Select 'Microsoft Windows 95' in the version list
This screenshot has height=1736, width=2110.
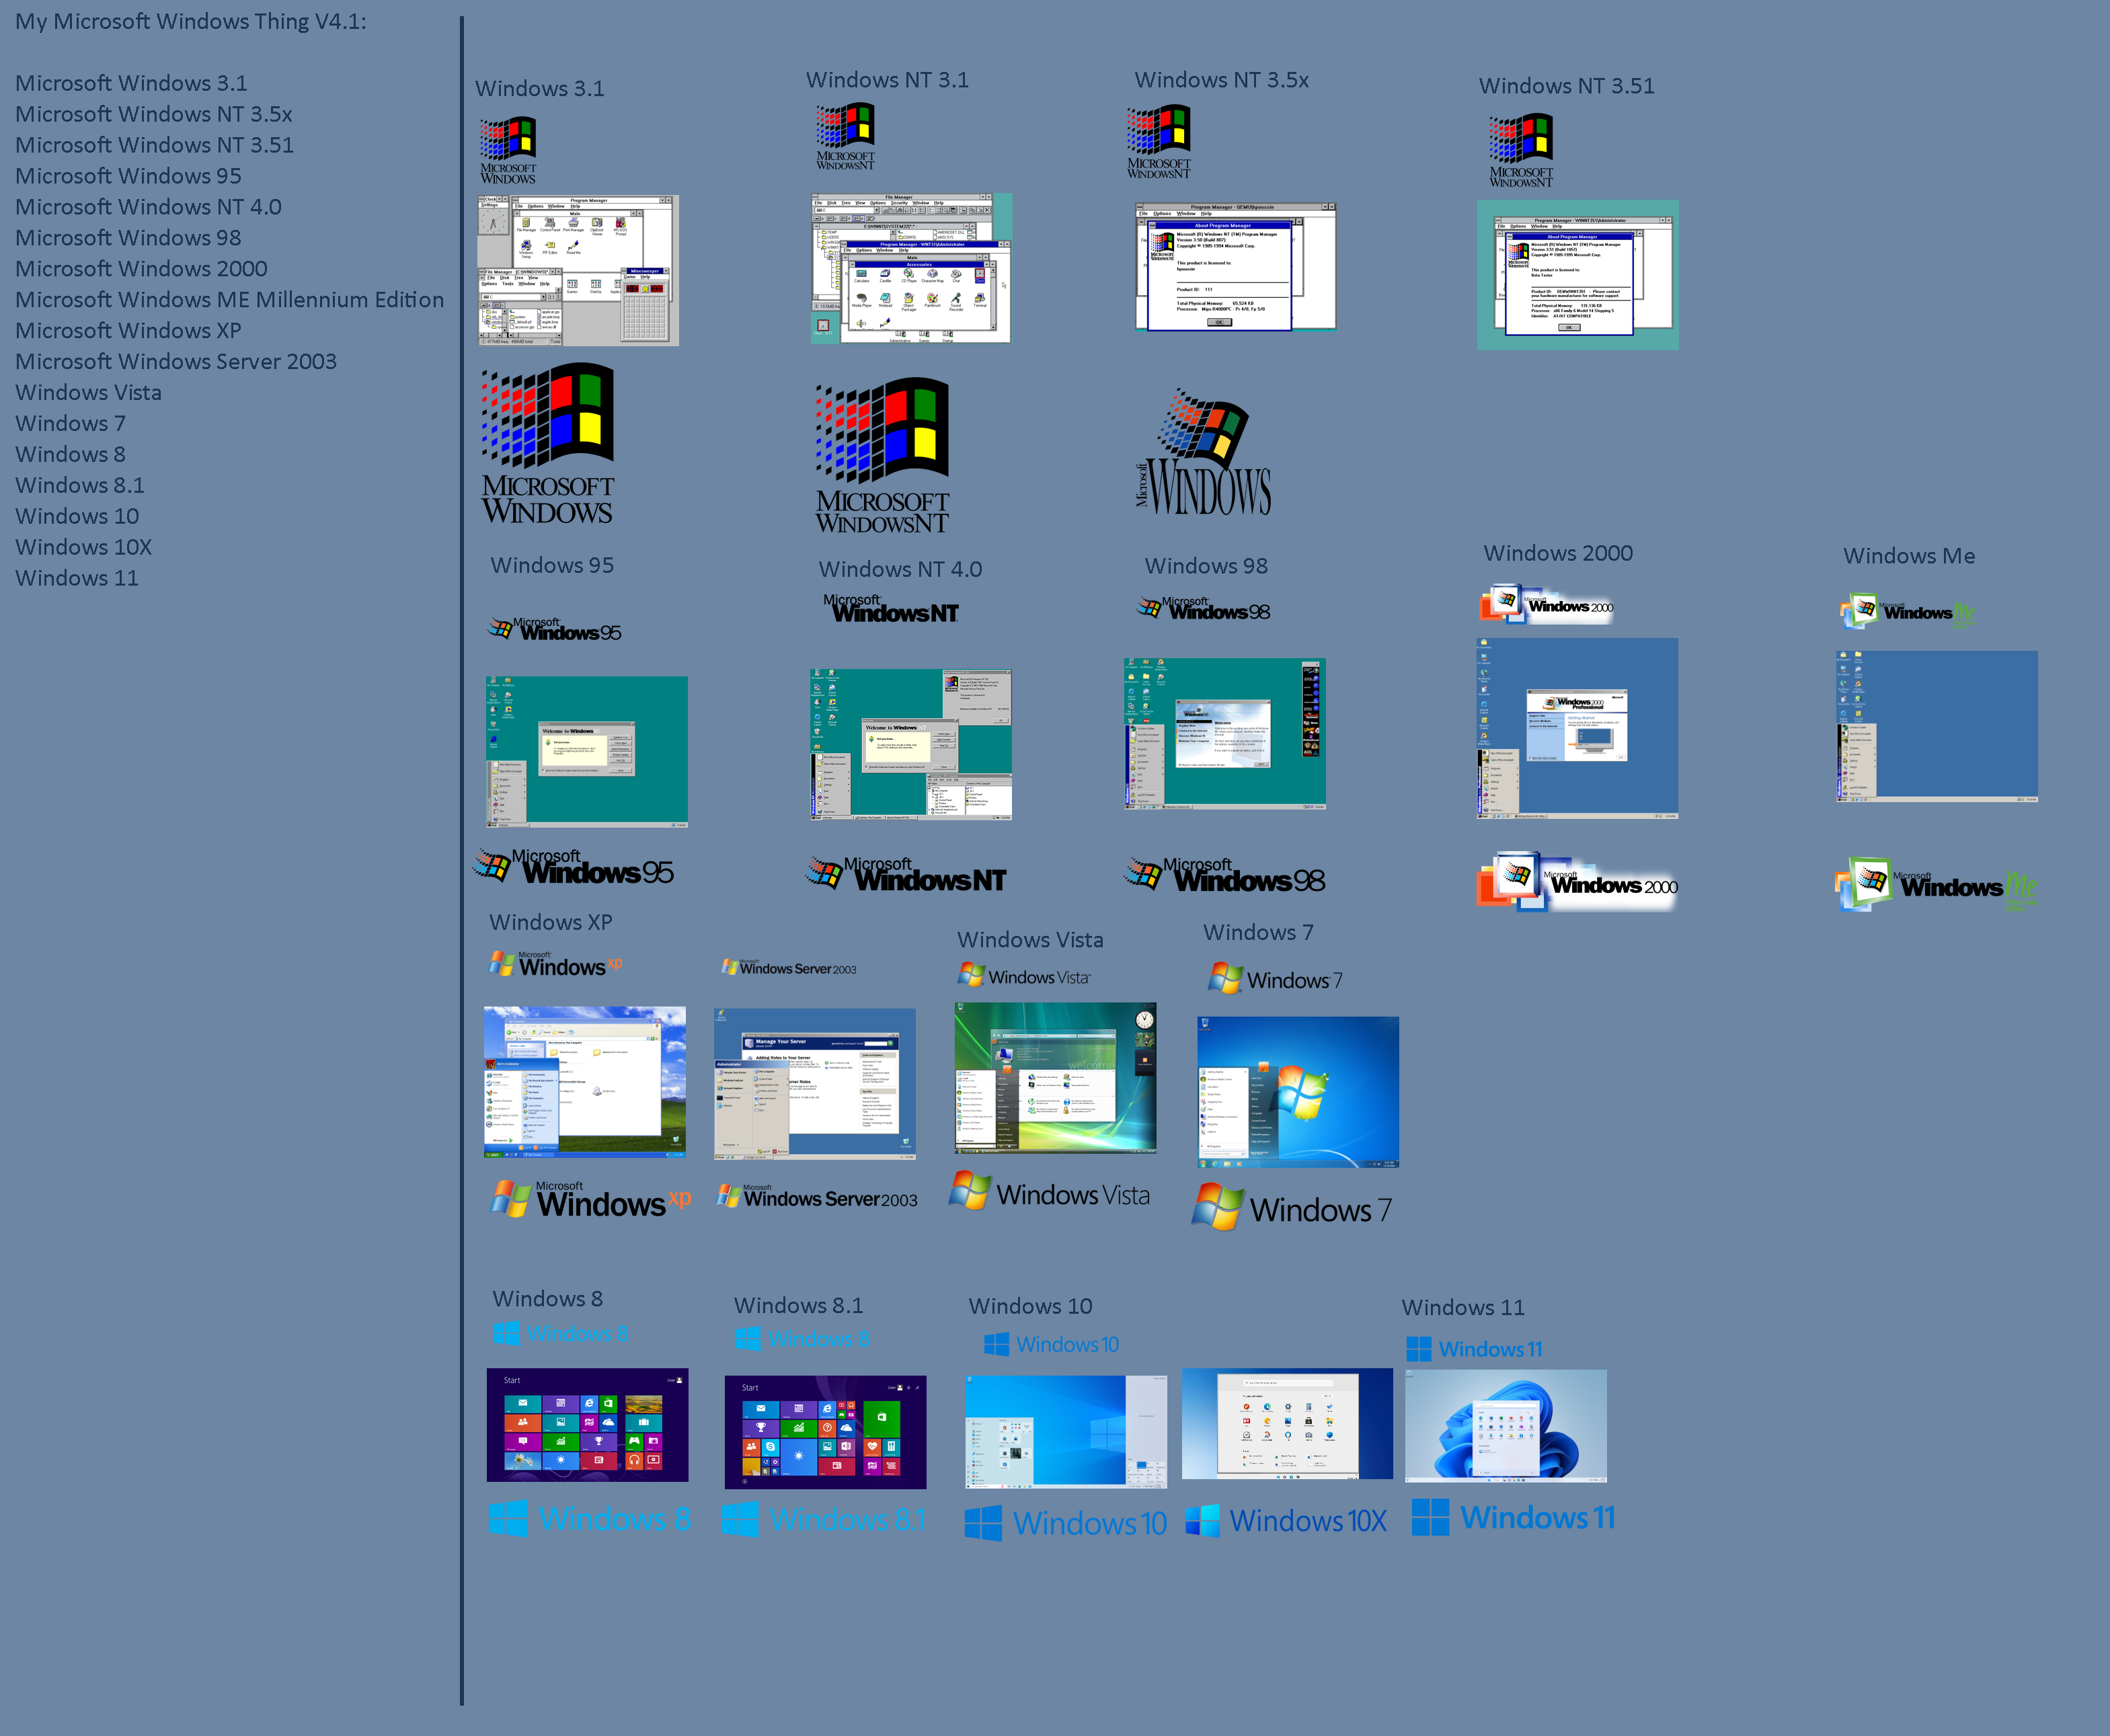128,176
